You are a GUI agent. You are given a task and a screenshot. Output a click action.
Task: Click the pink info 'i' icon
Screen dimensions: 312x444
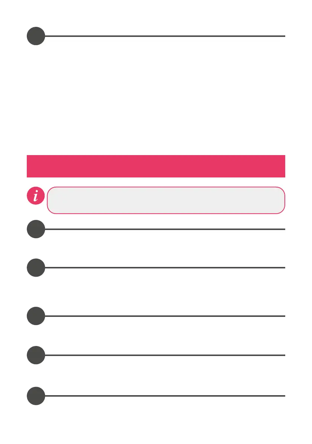click(36, 196)
